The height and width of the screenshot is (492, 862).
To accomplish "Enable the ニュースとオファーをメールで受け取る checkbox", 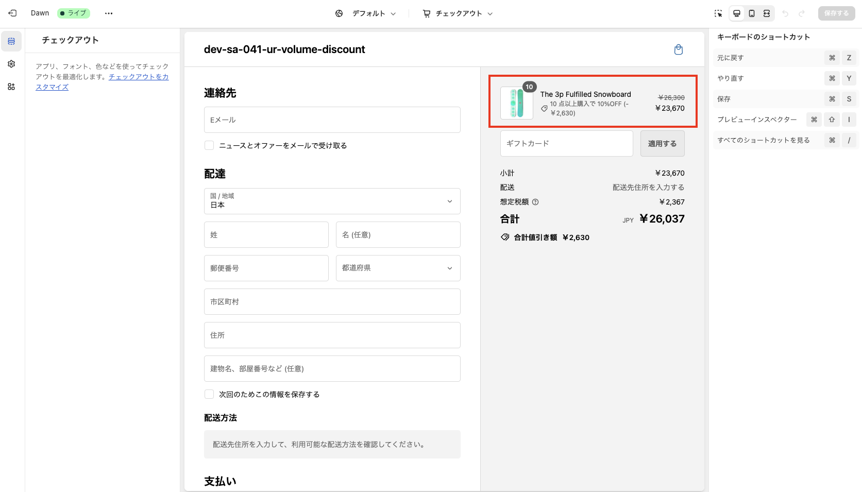I will click(x=209, y=145).
